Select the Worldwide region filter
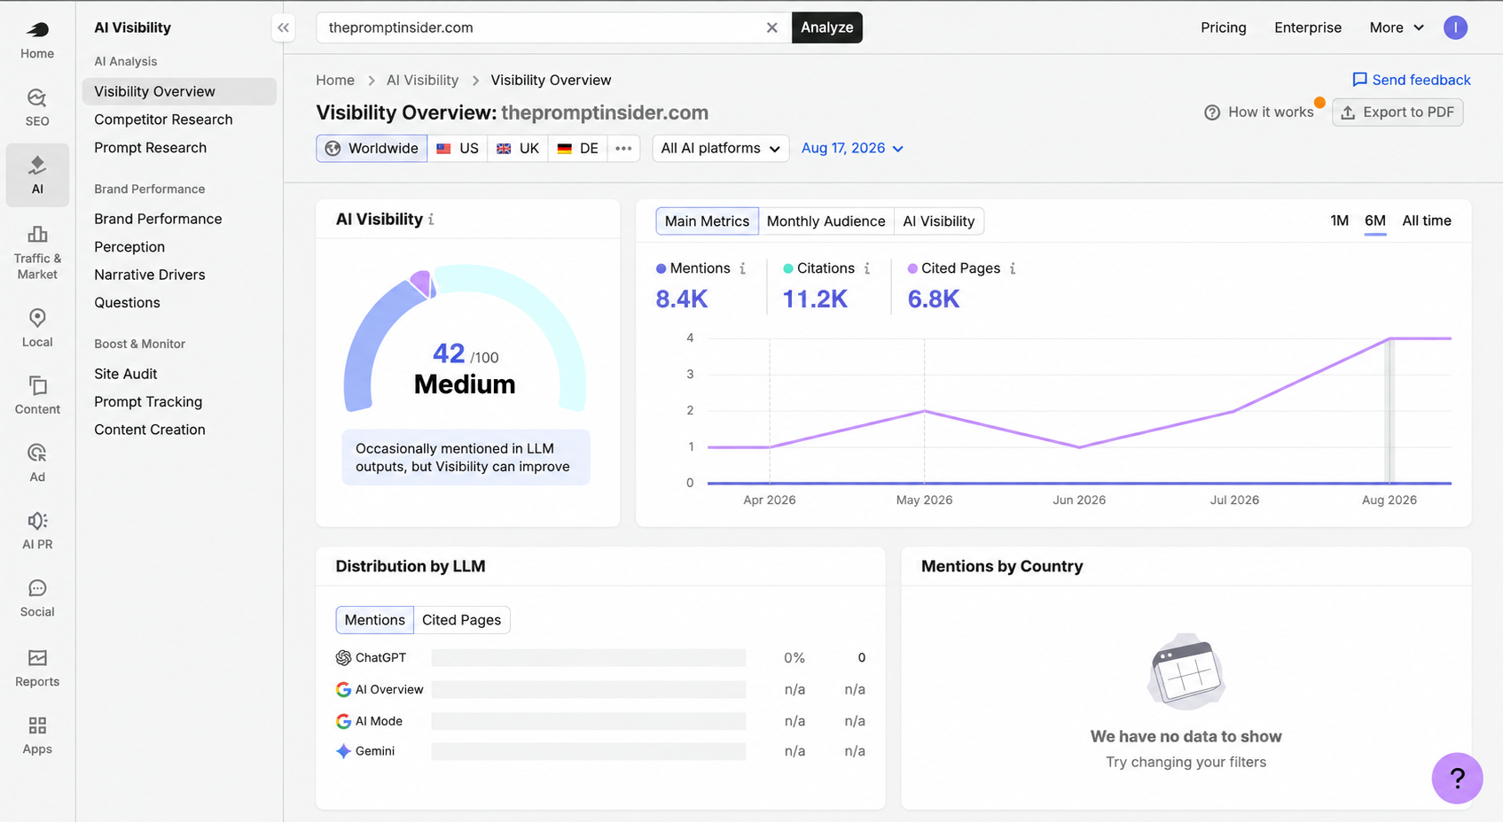The width and height of the screenshot is (1503, 822). 372,148
